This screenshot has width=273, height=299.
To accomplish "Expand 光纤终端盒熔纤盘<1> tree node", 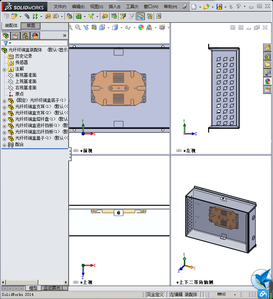I will (x=4, y=120).
